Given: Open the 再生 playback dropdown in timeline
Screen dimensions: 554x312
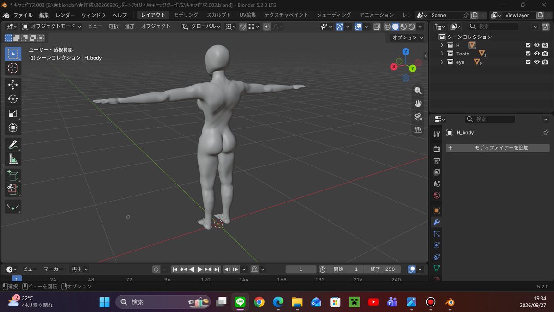Looking at the screenshot, I should [79, 269].
